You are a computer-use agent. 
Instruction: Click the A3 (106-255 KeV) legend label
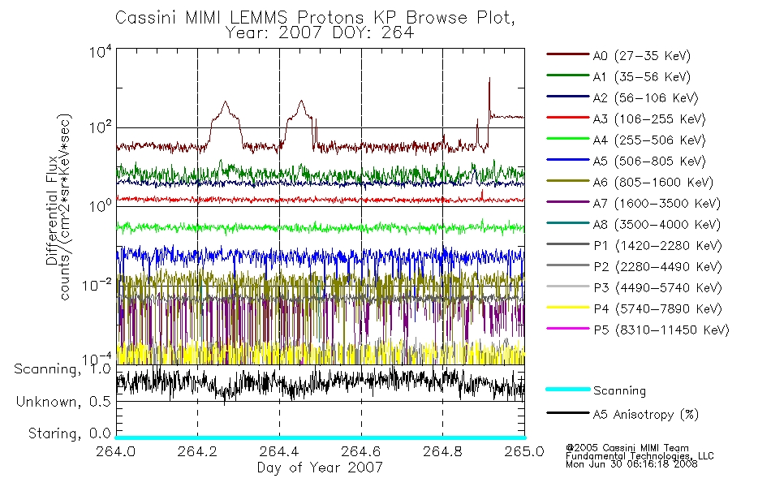pos(649,119)
